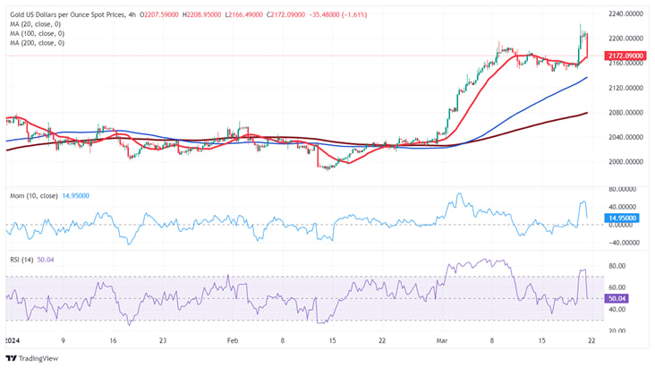The height and width of the screenshot is (368, 655).
Task: Select the MA (20, close, 0) indicator label
Action: pos(36,24)
